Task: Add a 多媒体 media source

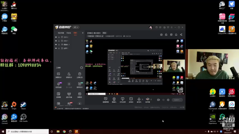Action: tap(131, 100)
